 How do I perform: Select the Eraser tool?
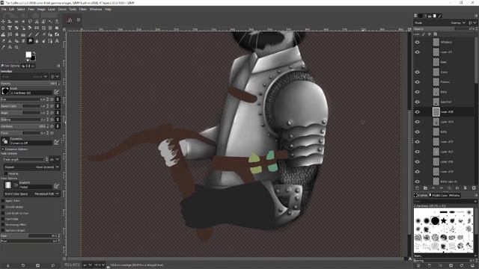pyautogui.click(x=43, y=35)
